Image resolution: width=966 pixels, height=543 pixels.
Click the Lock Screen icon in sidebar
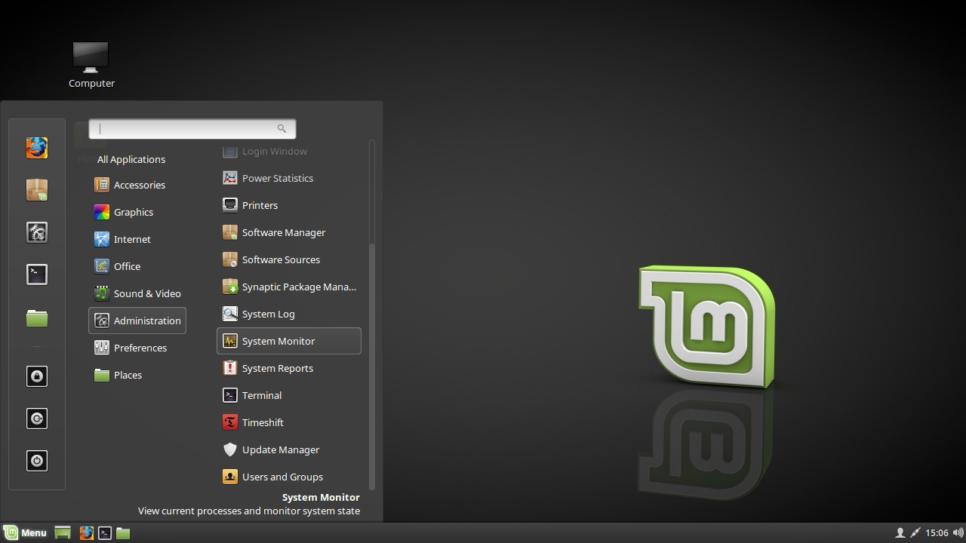coord(37,376)
